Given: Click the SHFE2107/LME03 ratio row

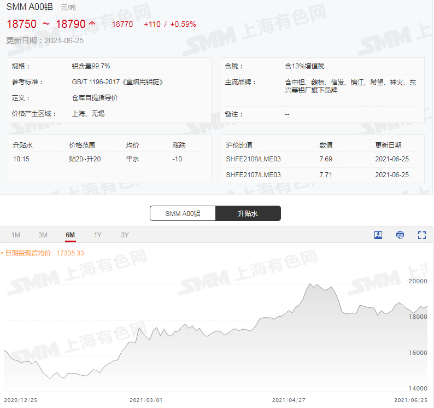Looking at the screenshot, I should [254, 175].
